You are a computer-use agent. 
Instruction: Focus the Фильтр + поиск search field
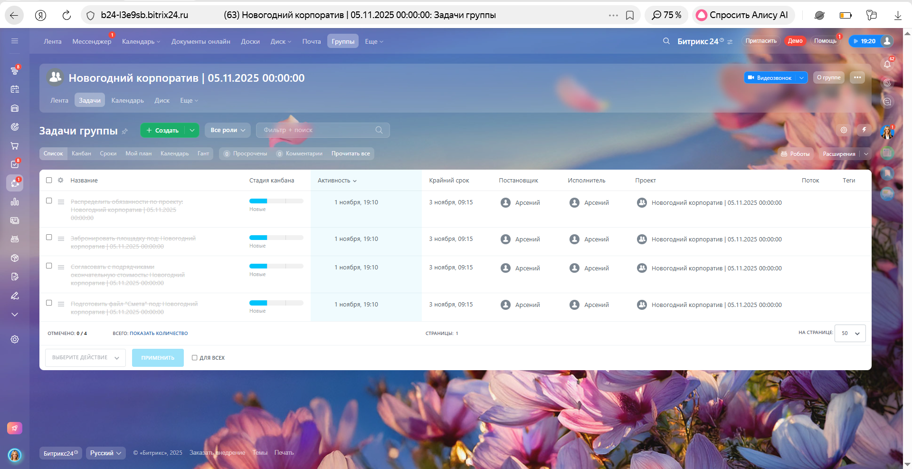323,130
